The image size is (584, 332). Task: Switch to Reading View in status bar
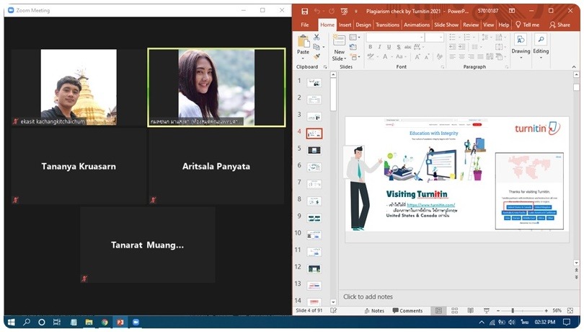click(469, 310)
